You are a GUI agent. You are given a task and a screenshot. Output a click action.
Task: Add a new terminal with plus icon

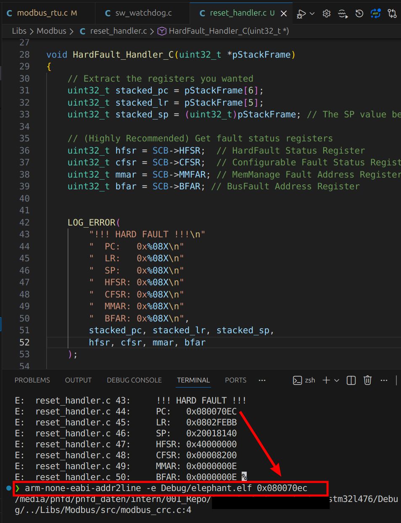pos(326,380)
